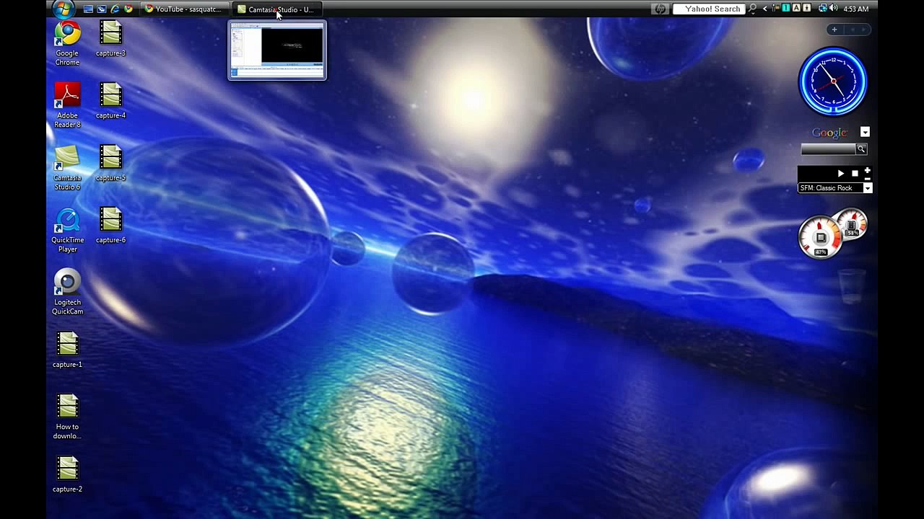Launch Internet Explorer from quick launch
This screenshot has width=924, height=519.
(x=115, y=9)
